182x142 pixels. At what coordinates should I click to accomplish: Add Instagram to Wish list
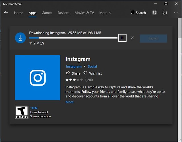93,73
